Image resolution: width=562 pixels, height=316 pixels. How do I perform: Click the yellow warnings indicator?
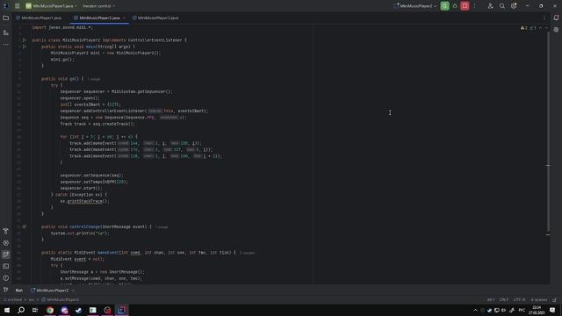pyautogui.click(x=523, y=28)
